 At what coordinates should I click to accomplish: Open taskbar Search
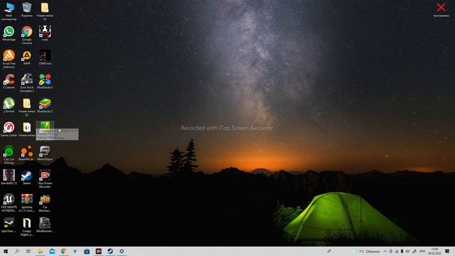(17, 251)
